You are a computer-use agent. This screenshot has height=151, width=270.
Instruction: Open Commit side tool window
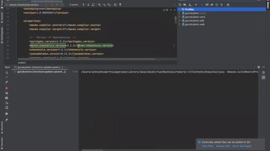point(2,18)
